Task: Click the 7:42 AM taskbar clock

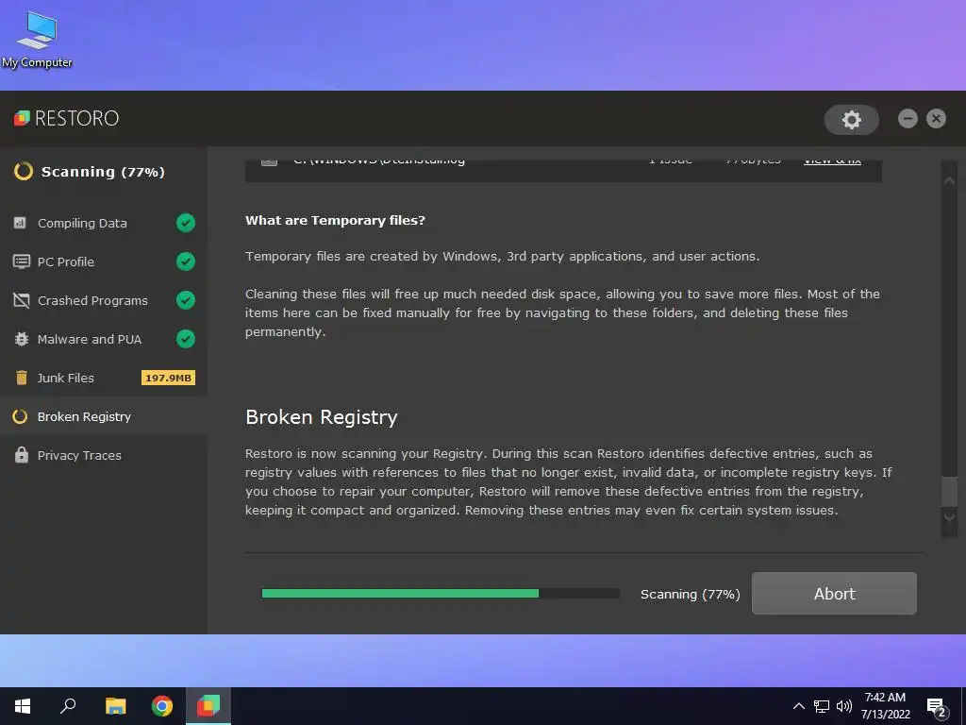Action: click(x=885, y=706)
